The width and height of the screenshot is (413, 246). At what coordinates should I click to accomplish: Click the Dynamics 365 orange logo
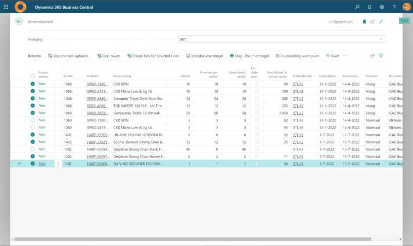pos(21,7)
